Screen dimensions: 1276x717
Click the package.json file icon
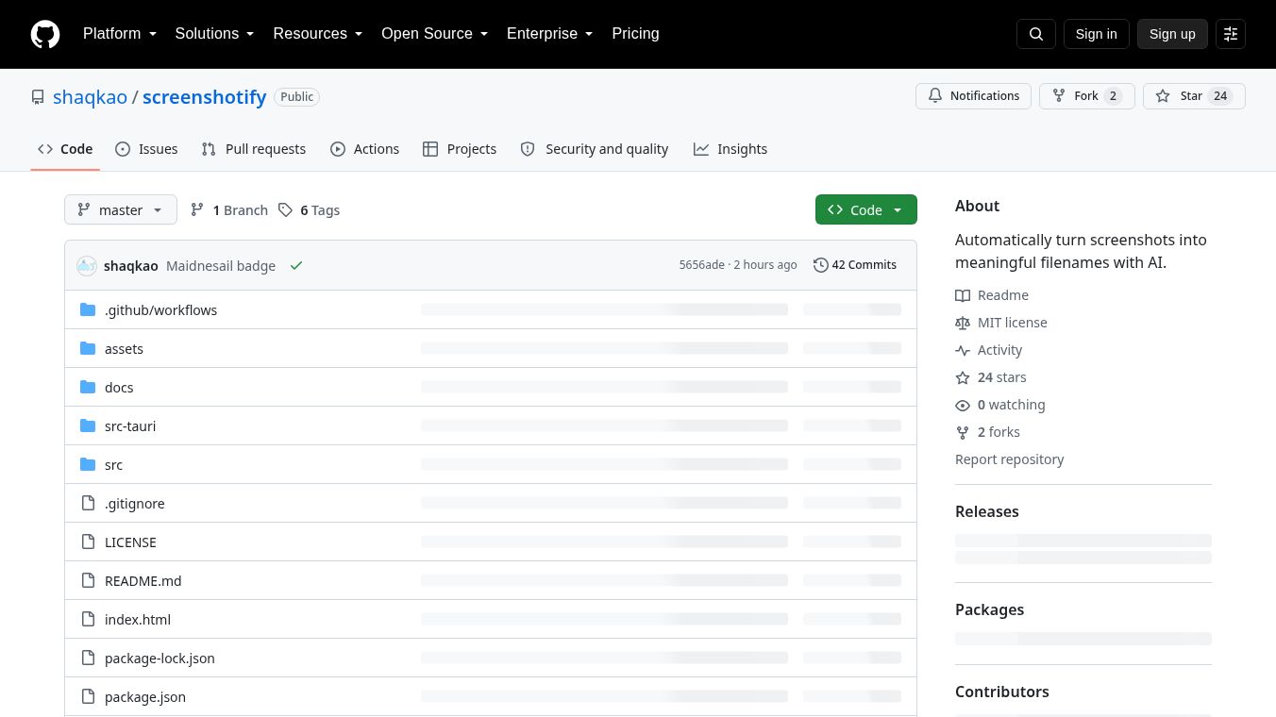click(88, 696)
